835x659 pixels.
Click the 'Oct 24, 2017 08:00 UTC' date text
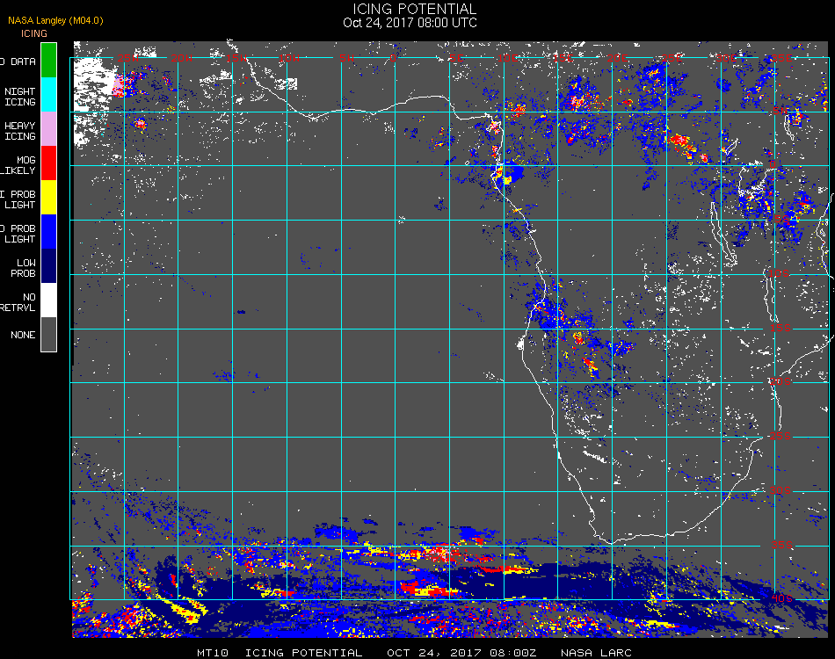point(410,23)
